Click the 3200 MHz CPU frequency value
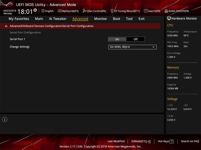This screenshot has width=201, height=150. pos(173,36)
